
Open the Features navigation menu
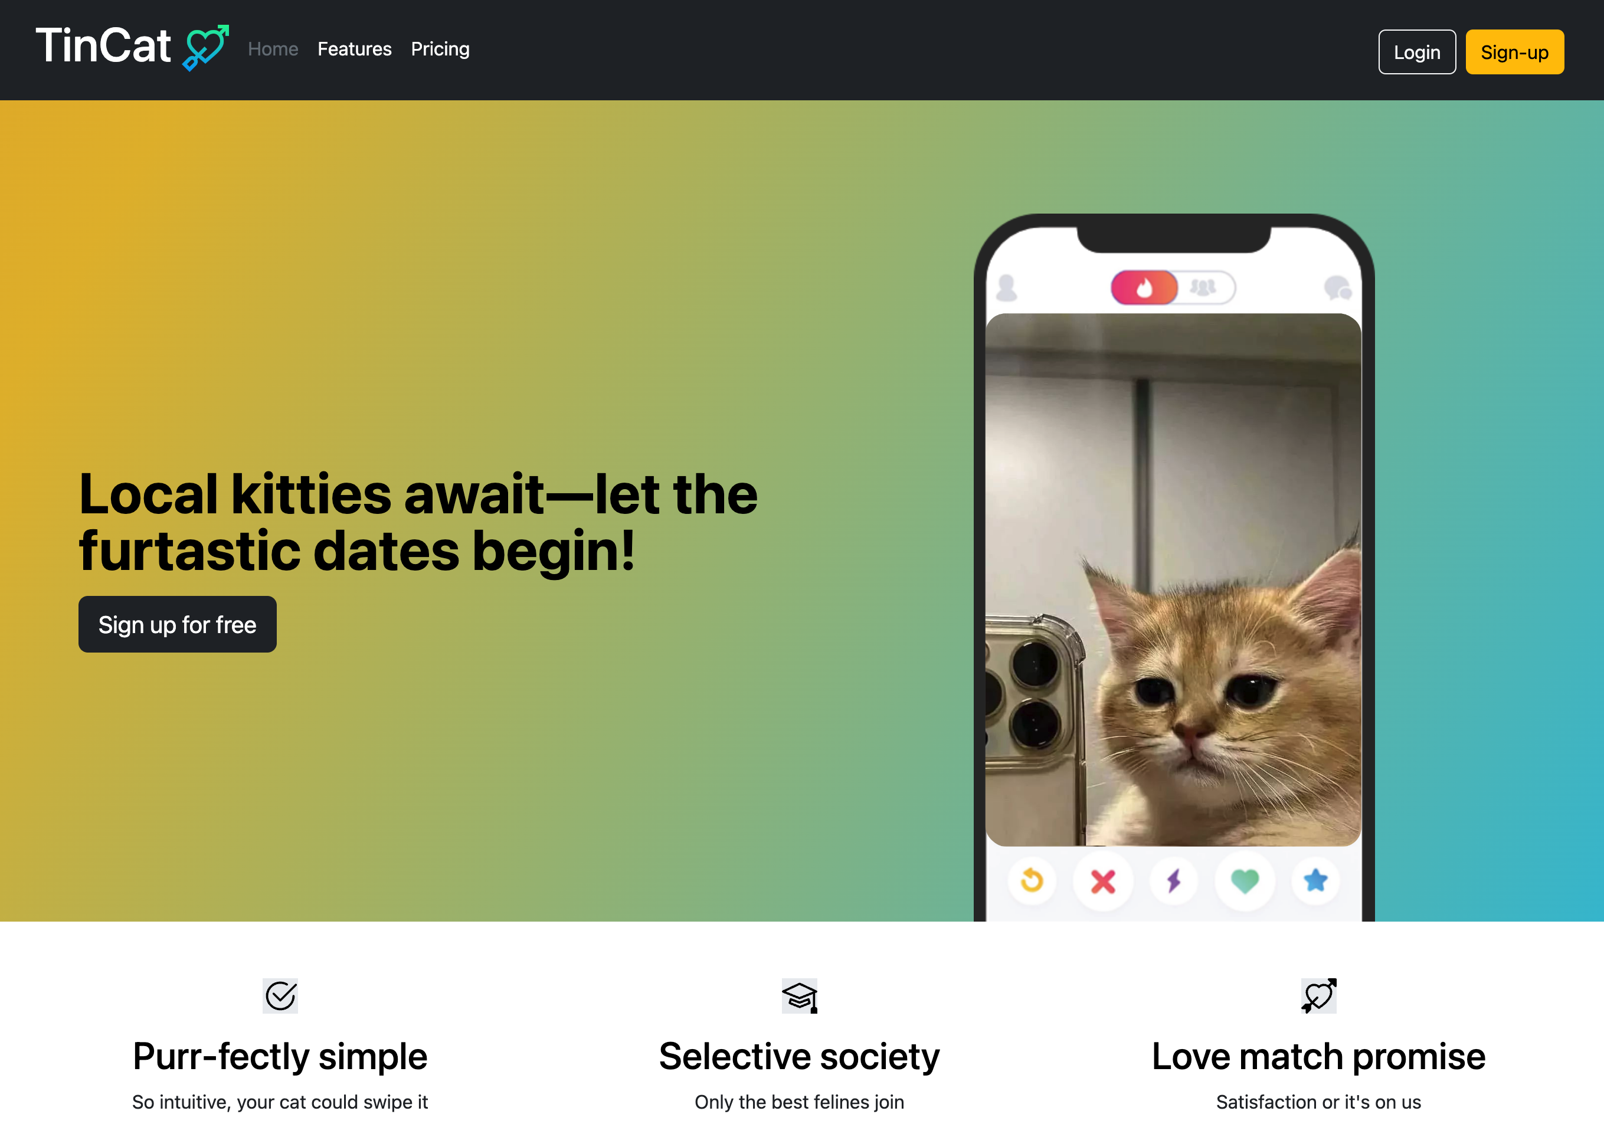pyautogui.click(x=354, y=50)
